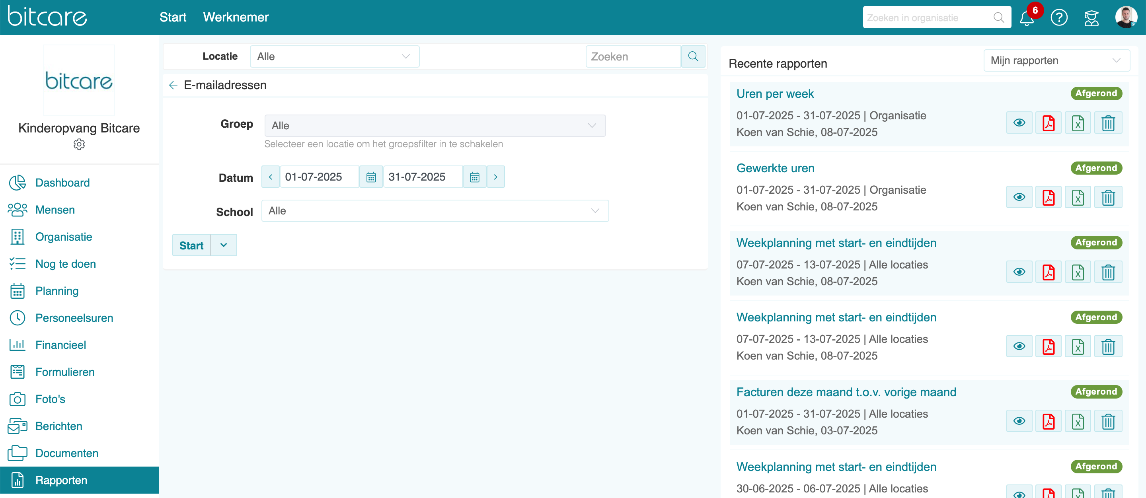Delete the Weekplanning report in fourth row
Image resolution: width=1146 pixels, height=498 pixels.
[1108, 346]
